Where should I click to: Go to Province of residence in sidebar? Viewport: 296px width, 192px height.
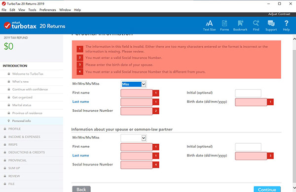click(x=32, y=113)
